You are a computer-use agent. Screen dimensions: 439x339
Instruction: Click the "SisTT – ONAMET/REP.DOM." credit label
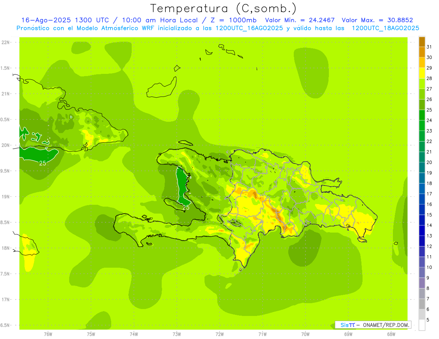(373, 325)
